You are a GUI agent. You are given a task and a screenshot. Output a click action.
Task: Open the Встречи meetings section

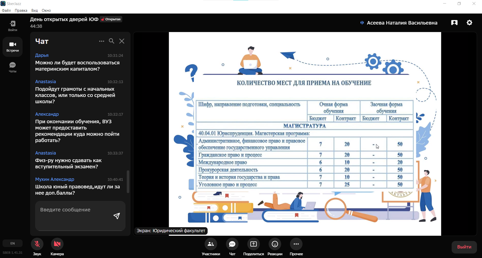(13, 47)
